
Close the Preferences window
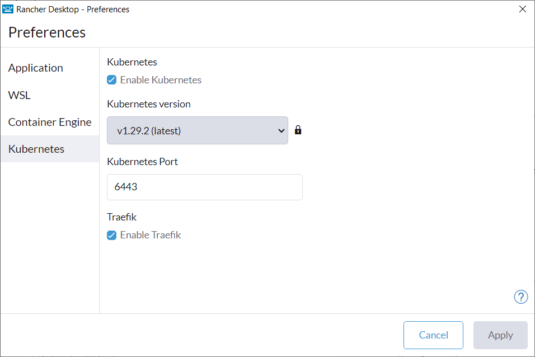pos(522,9)
